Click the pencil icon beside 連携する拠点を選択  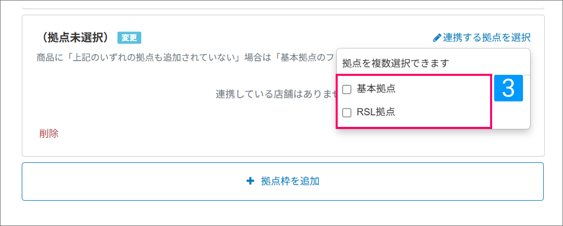point(437,37)
